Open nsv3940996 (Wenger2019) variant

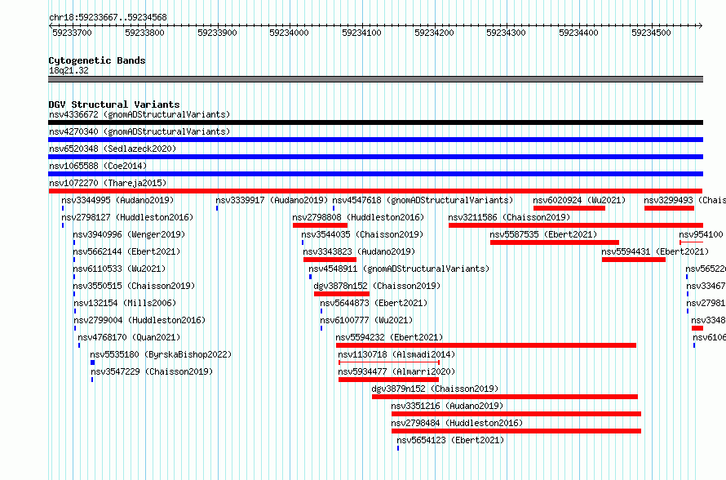(x=129, y=234)
